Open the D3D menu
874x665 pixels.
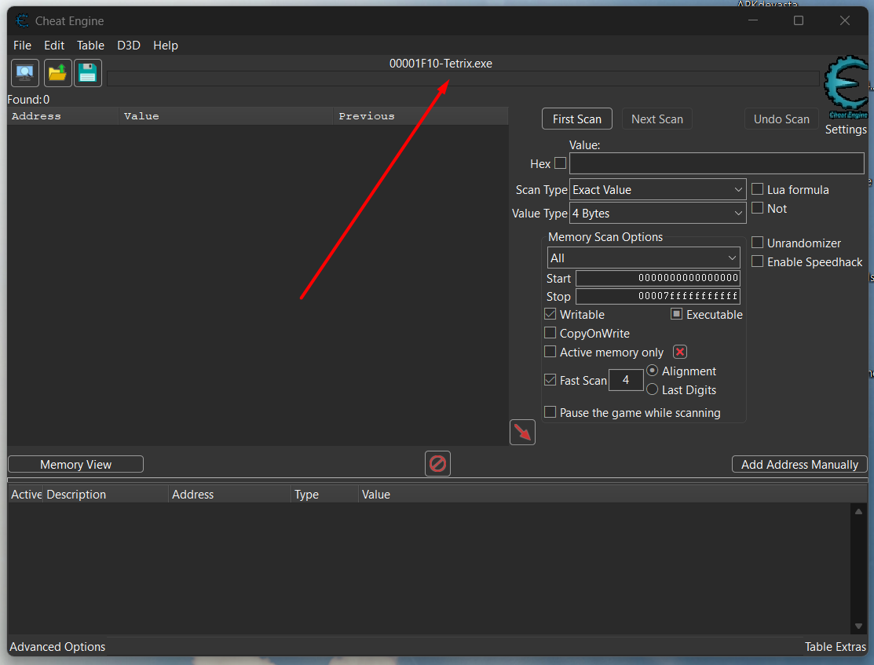pos(129,46)
